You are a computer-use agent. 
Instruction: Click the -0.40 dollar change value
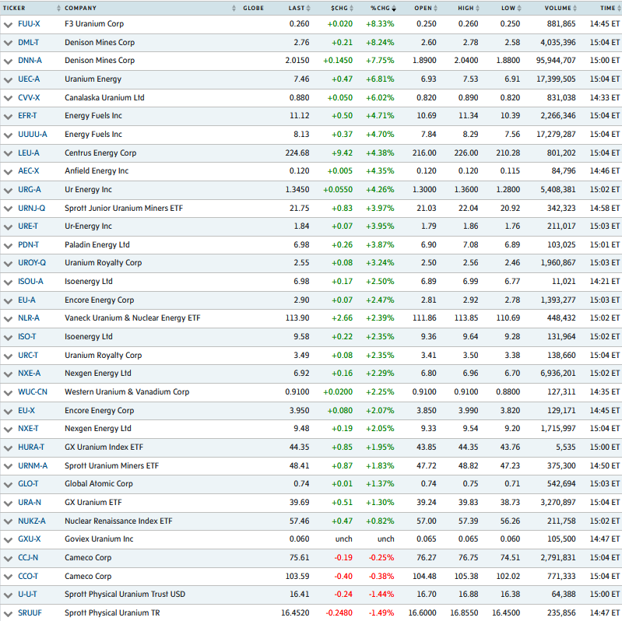pyautogui.click(x=343, y=576)
